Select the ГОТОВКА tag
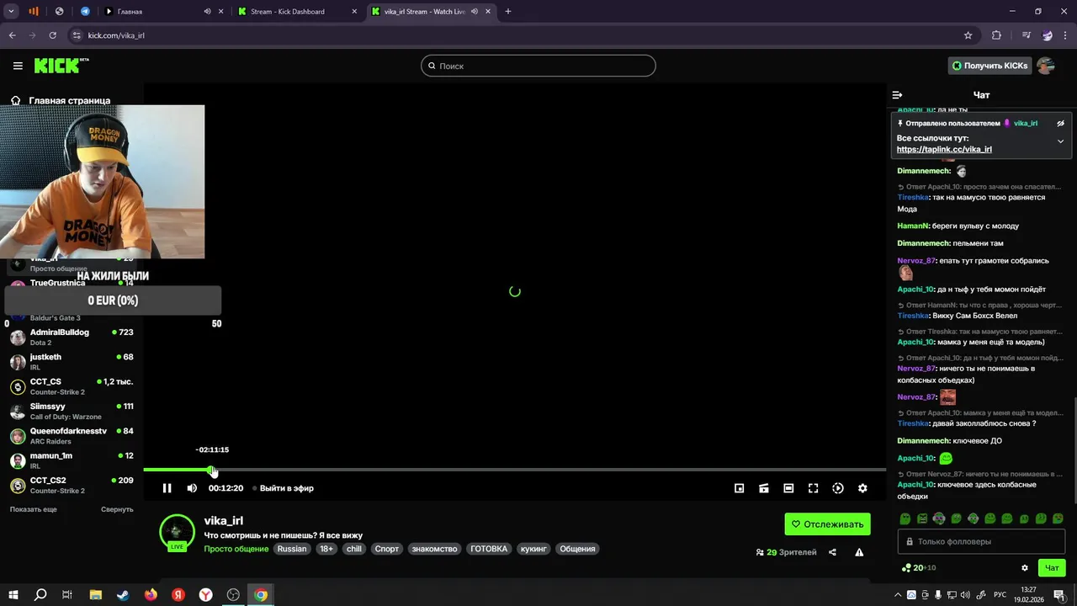 coord(489,549)
